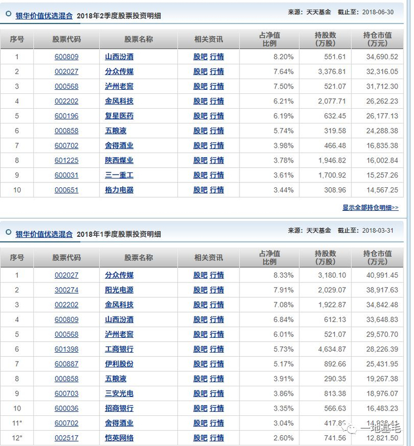This screenshot has height=446, width=414.
Task: Open 恺英网络 stock name link
Action: click(x=119, y=438)
